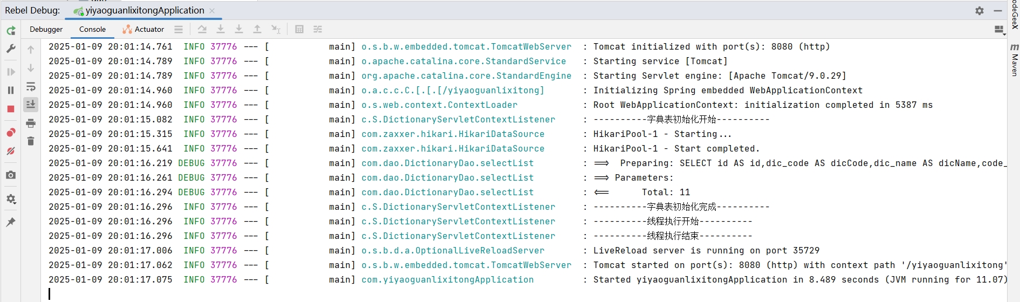Pause the program execution
The width and height of the screenshot is (1020, 302).
click(11, 90)
